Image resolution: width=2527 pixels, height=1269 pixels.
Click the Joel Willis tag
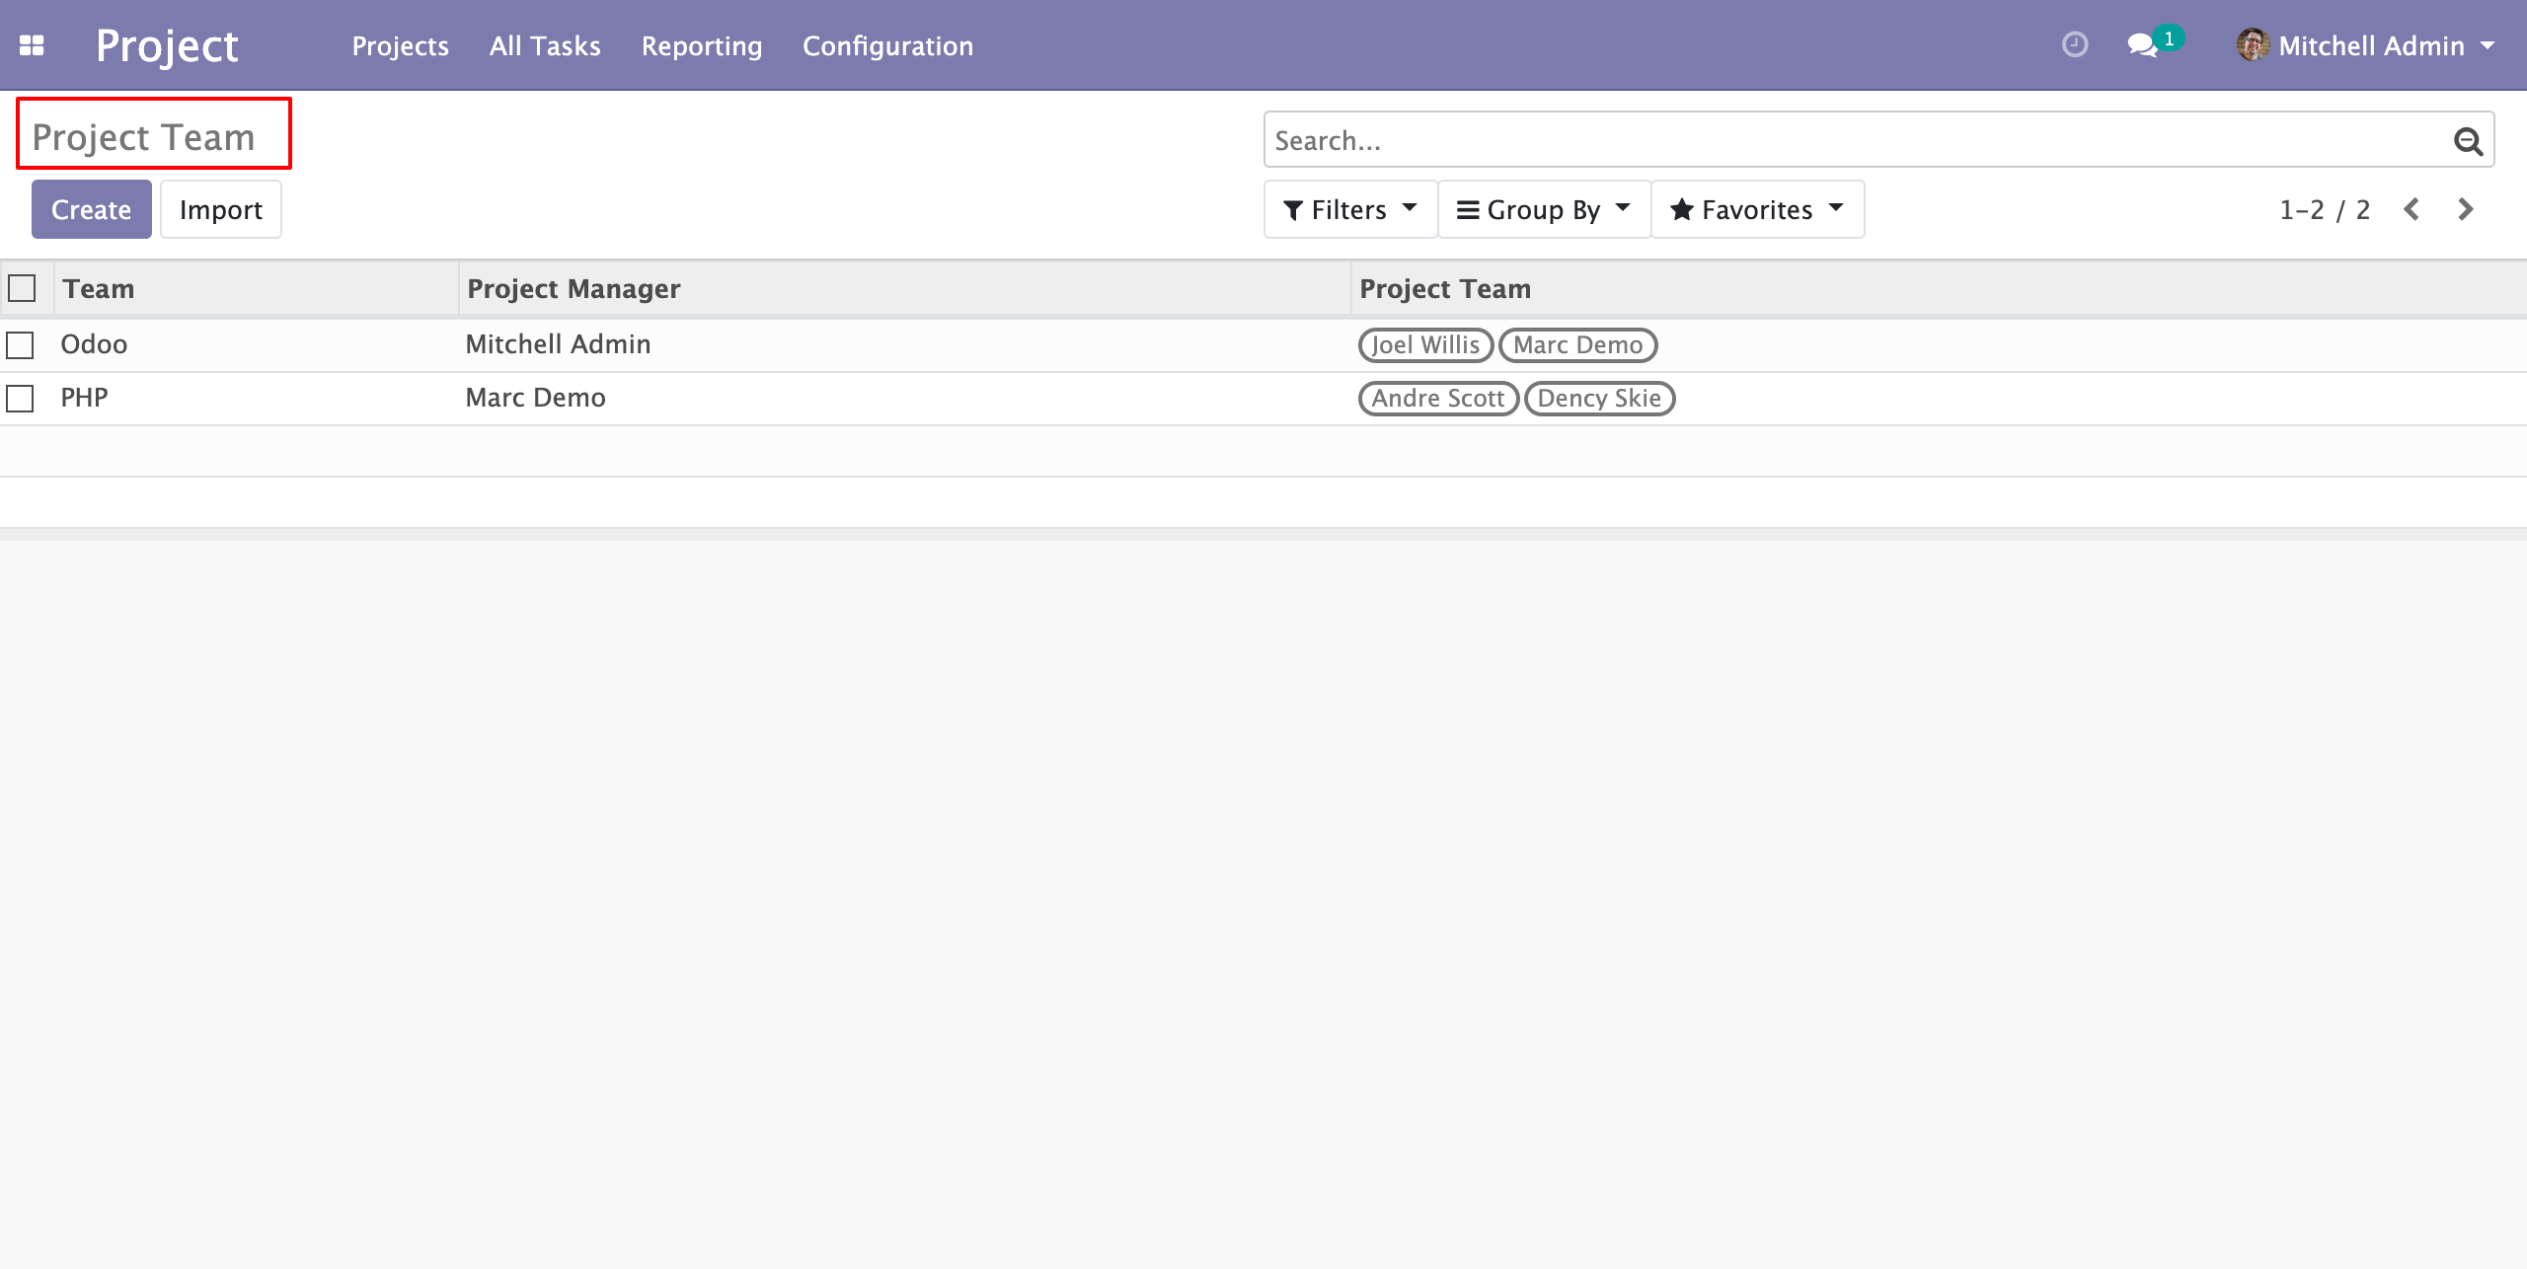point(1425,344)
